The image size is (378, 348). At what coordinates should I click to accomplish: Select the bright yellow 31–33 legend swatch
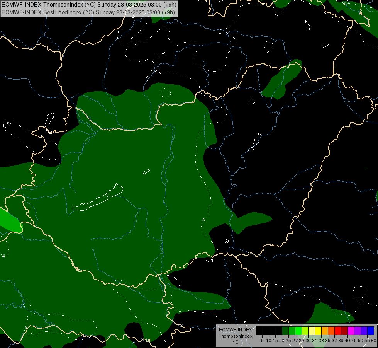click(x=318, y=331)
